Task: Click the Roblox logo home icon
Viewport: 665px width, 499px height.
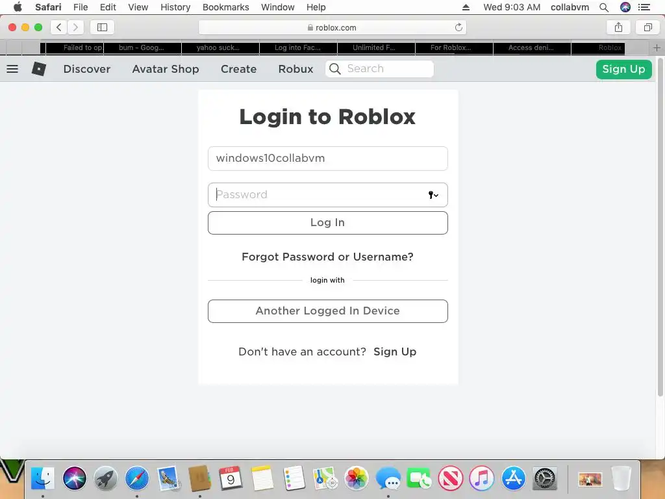Action: click(x=38, y=69)
